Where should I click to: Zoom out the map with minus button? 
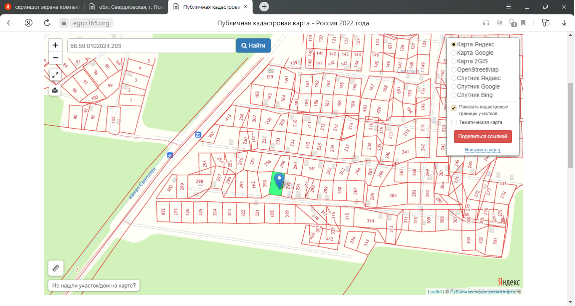[55, 58]
